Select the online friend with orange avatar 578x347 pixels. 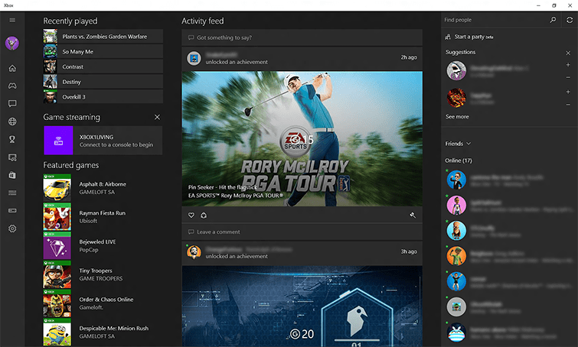click(x=456, y=256)
